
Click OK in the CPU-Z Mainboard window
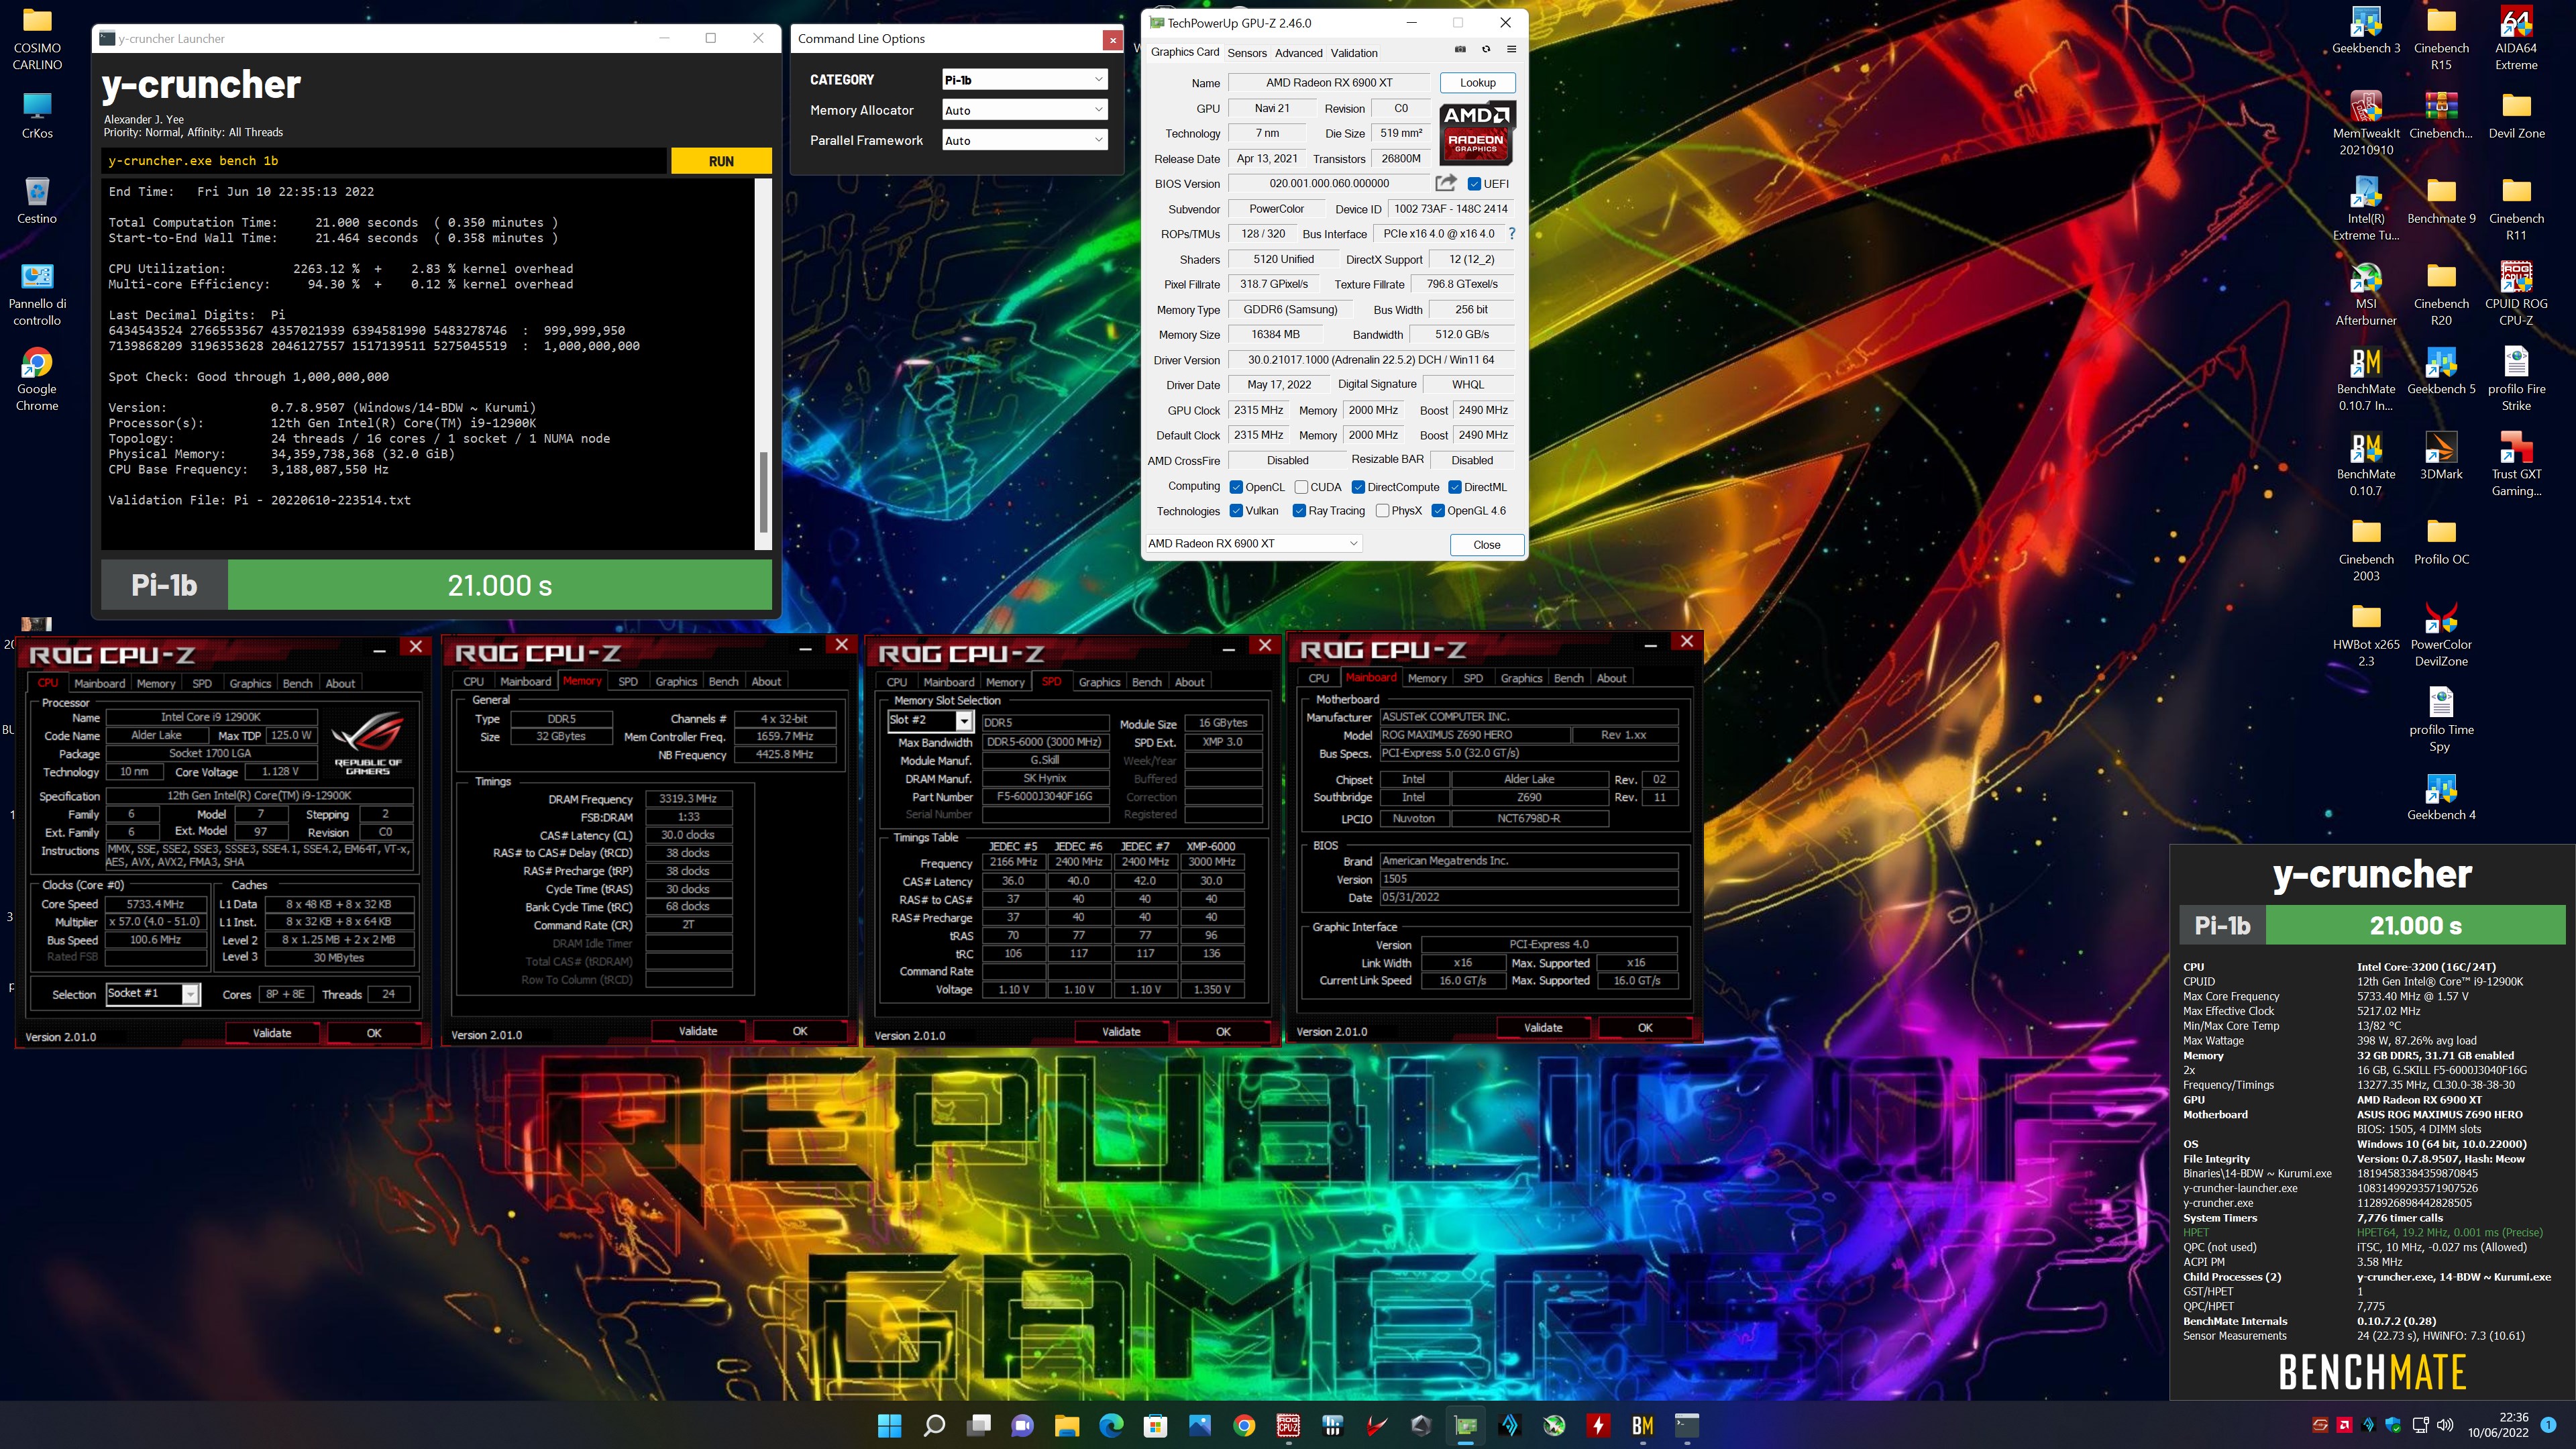tap(1645, 1027)
